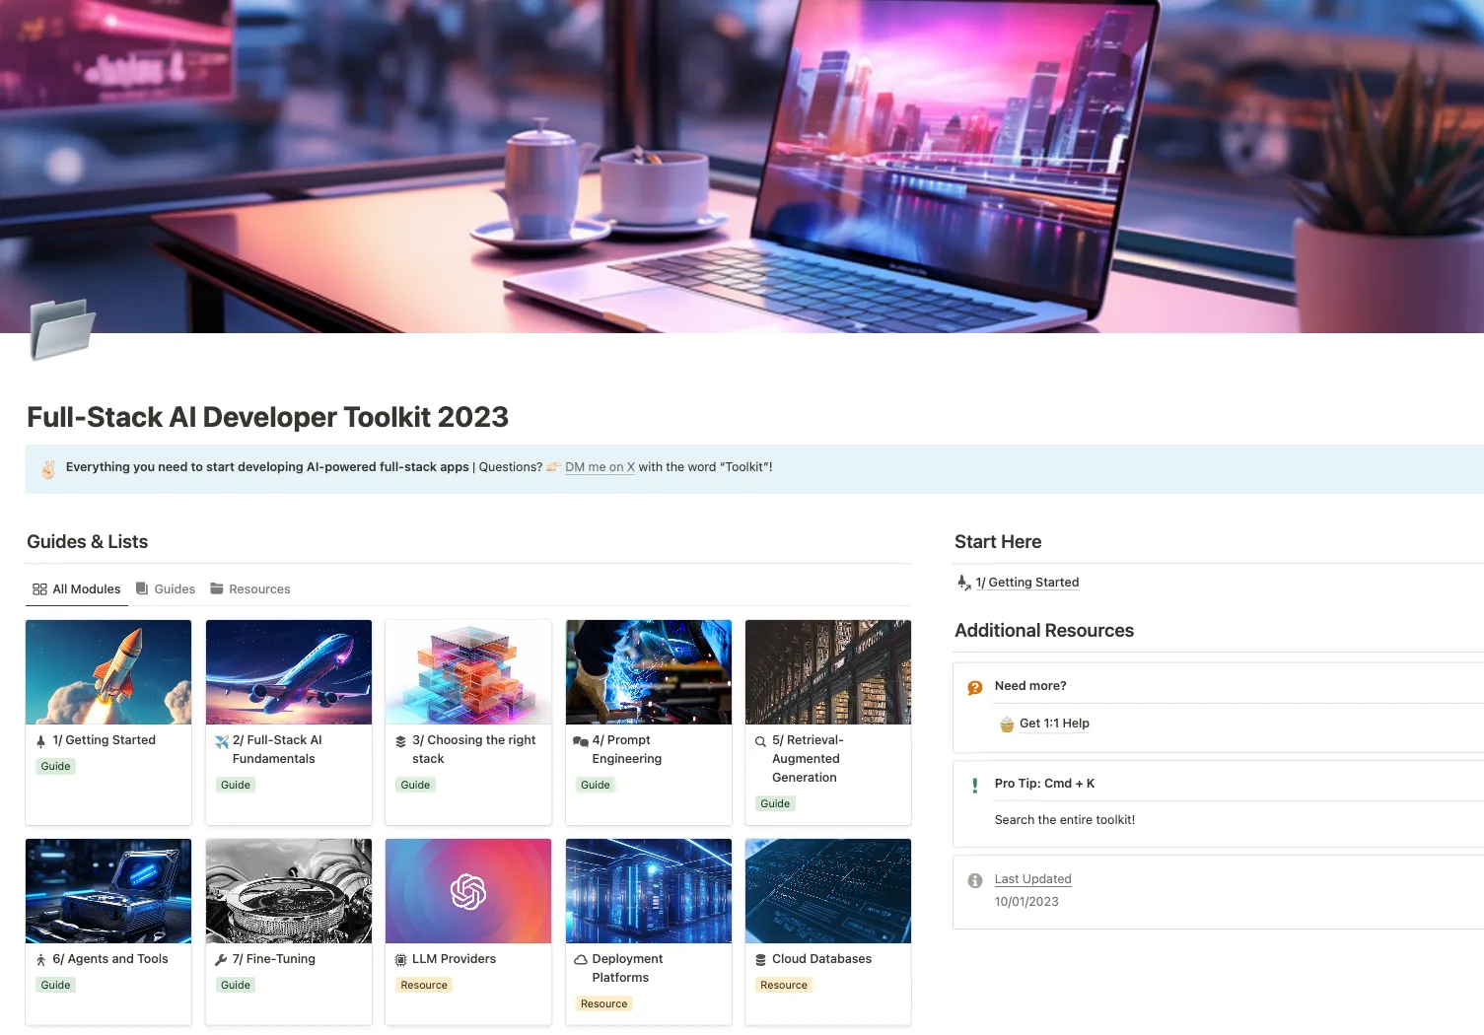The height and width of the screenshot is (1035, 1484).
Task: Click the Last Updated link
Action: tap(1032, 878)
